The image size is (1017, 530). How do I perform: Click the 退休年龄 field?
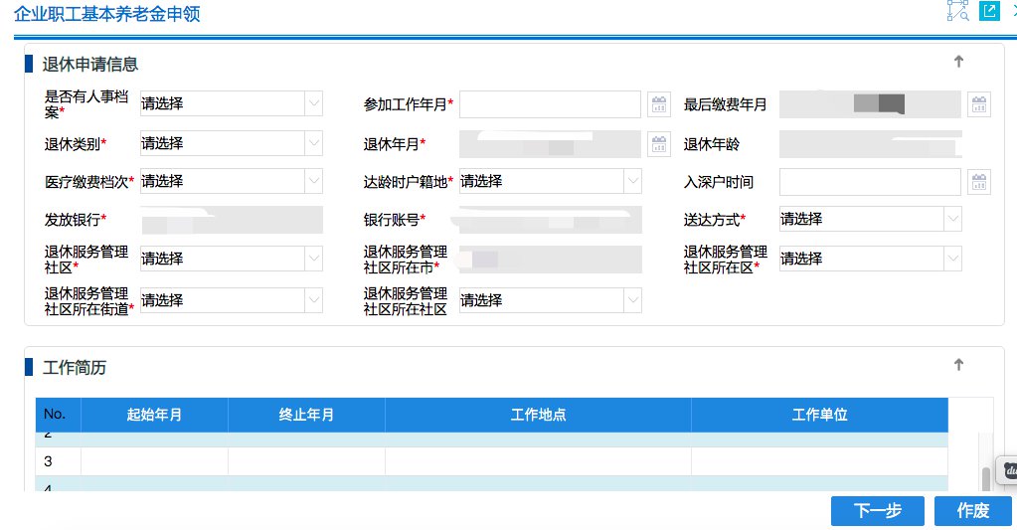[871, 144]
